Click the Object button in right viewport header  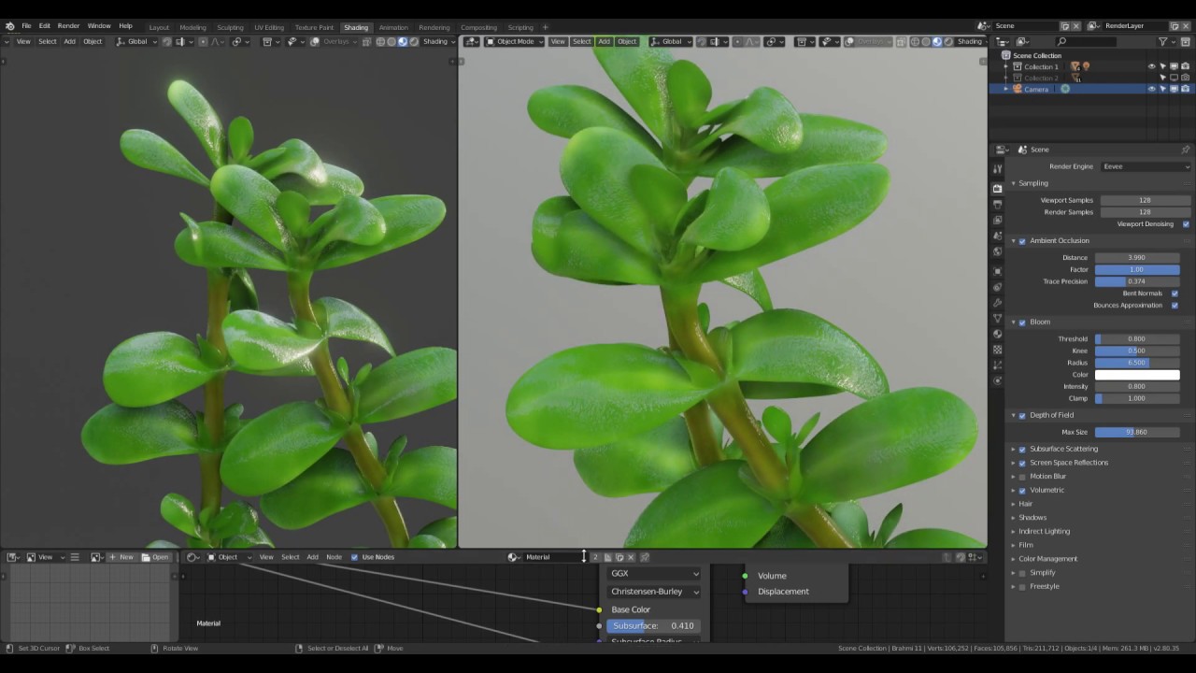627,41
